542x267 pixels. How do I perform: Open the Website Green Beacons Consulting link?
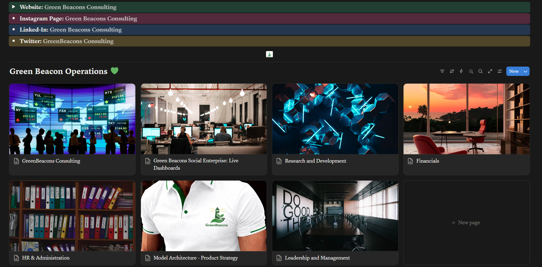click(x=80, y=7)
